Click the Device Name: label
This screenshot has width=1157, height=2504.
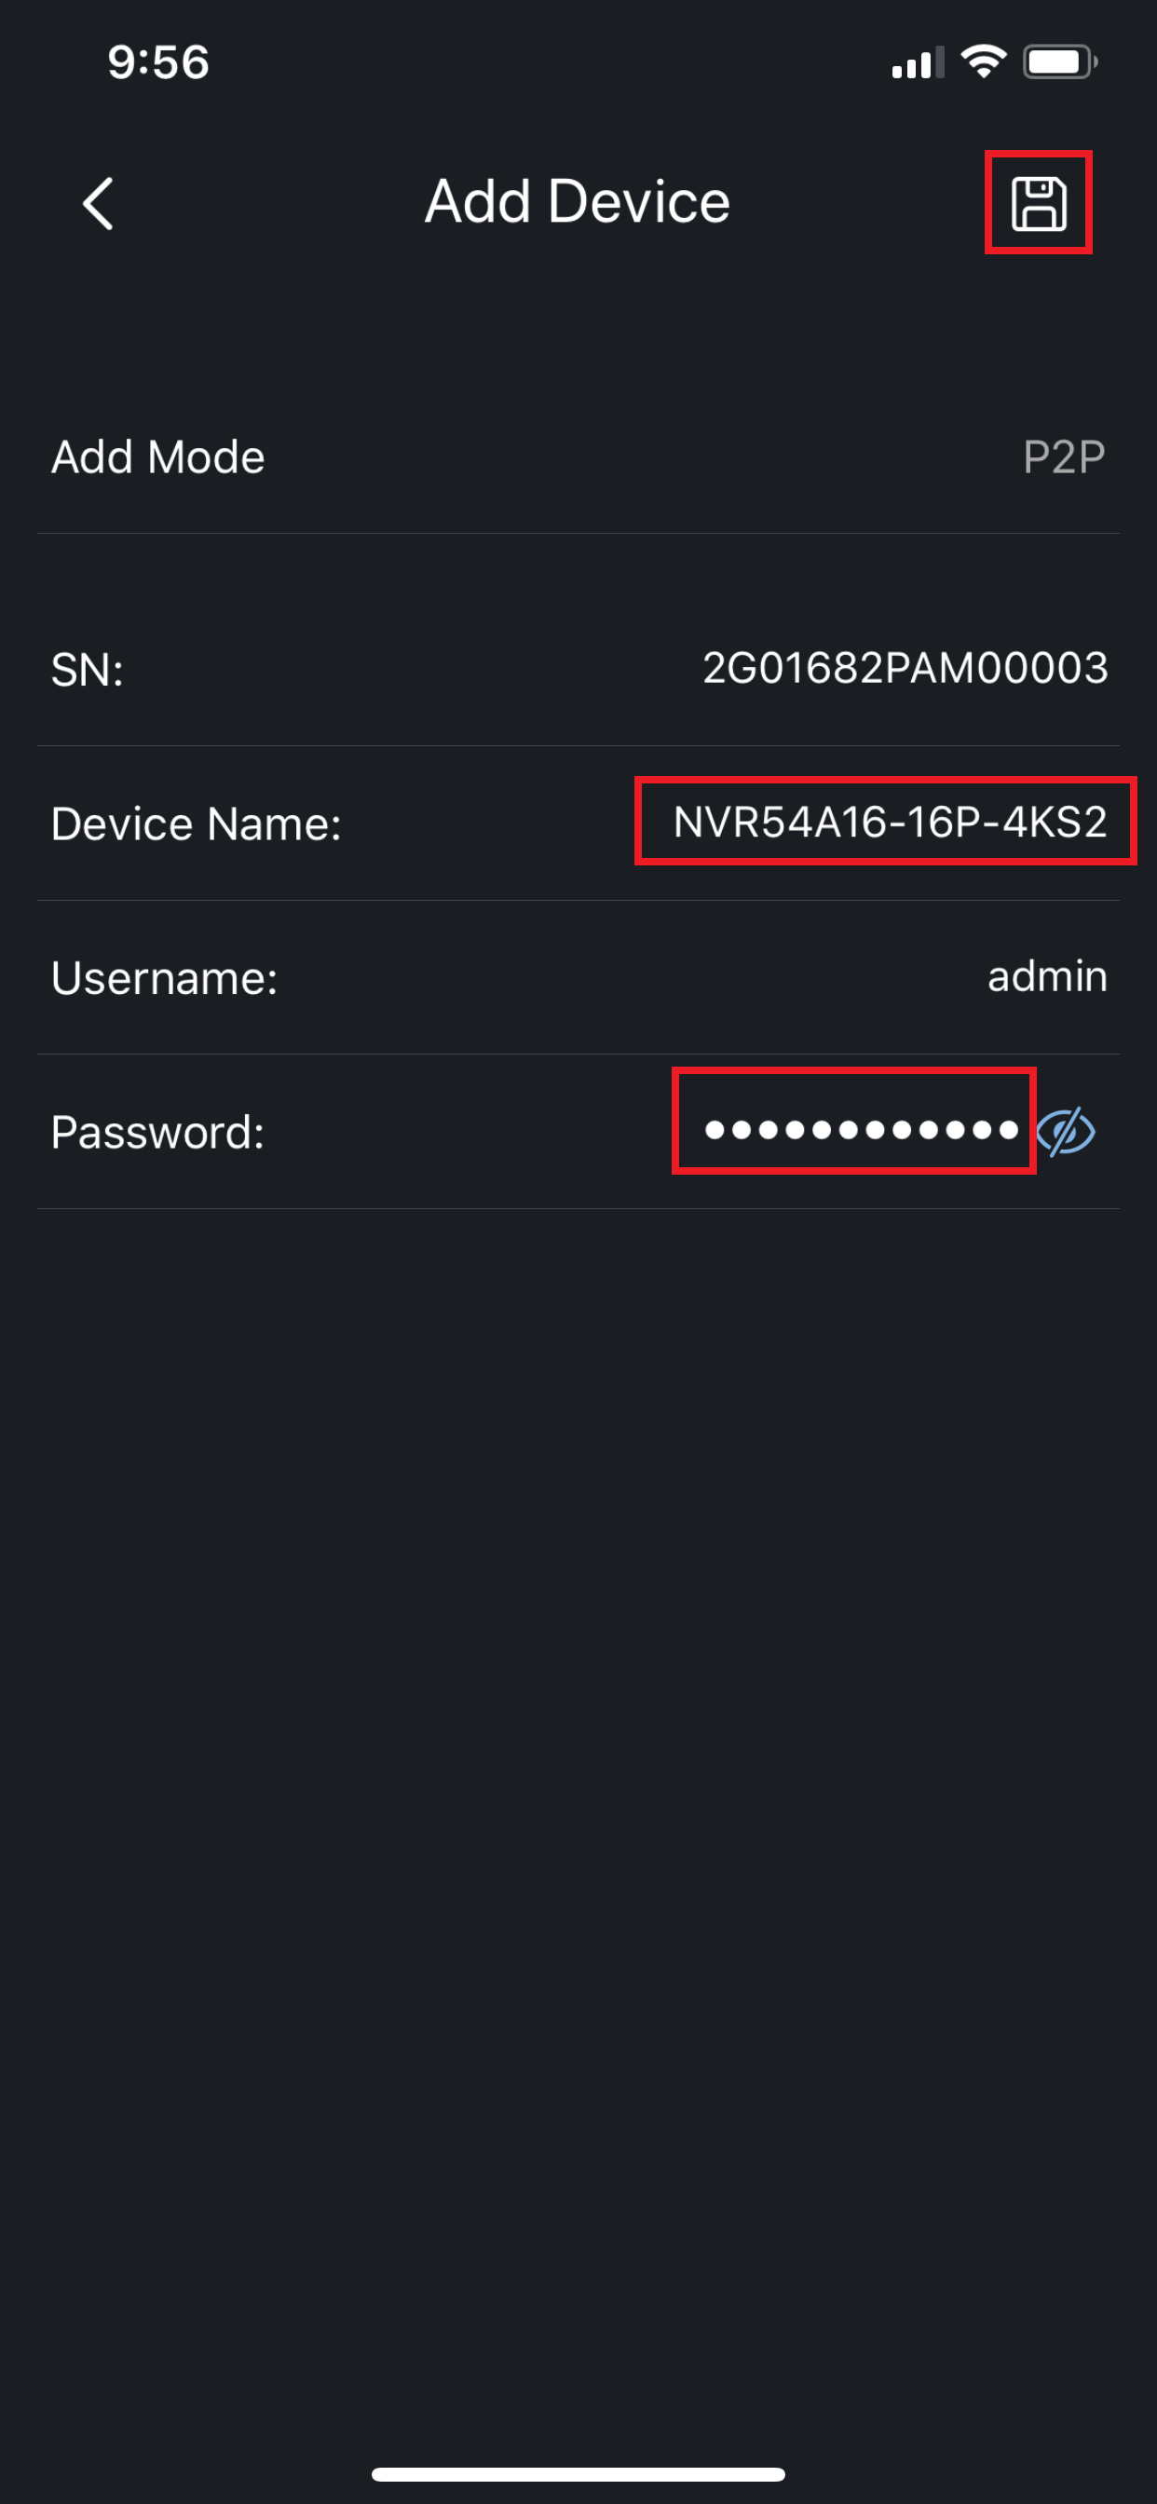[x=196, y=824]
